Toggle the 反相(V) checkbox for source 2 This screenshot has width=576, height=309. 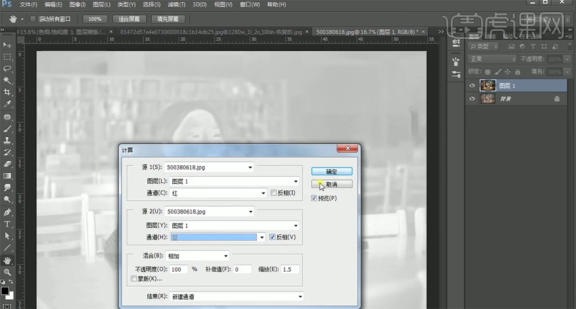(x=272, y=237)
